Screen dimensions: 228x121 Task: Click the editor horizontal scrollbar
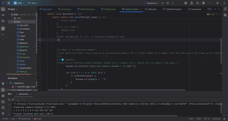click(116, 90)
